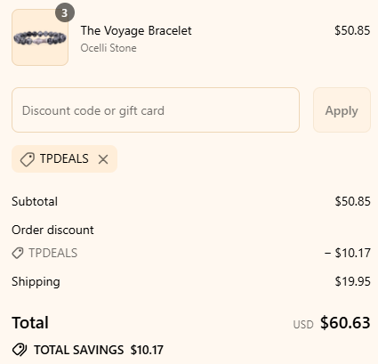Click the TPDEALS chip label
This screenshot has width=378, height=364.
coord(64,158)
